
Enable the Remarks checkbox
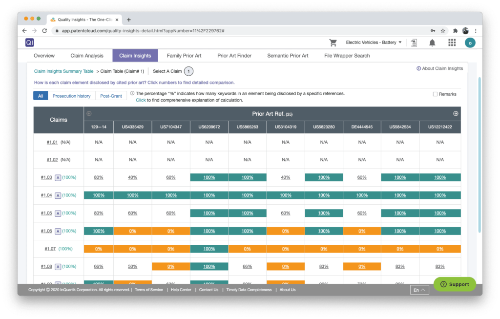[434, 93]
